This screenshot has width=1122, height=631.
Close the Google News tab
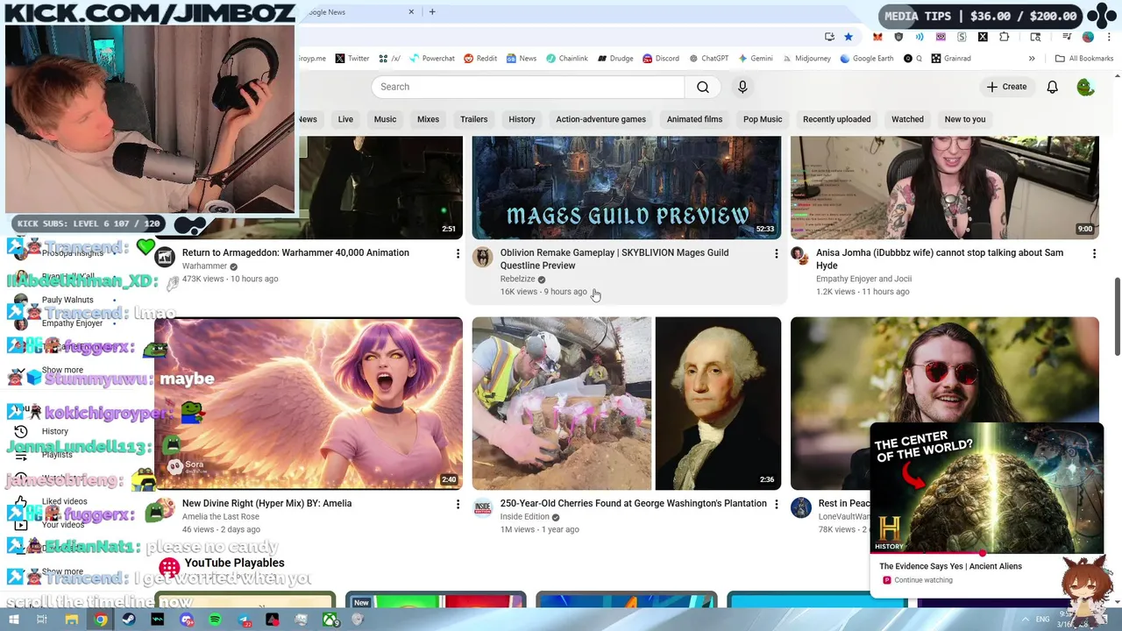tap(411, 12)
